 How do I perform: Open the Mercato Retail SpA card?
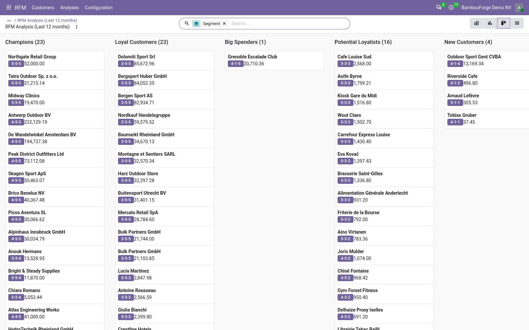pos(165,216)
